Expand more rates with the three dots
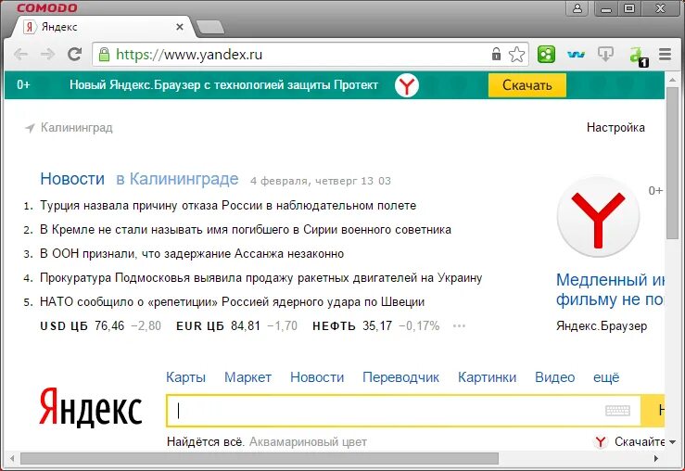The image size is (685, 471). pos(459,325)
